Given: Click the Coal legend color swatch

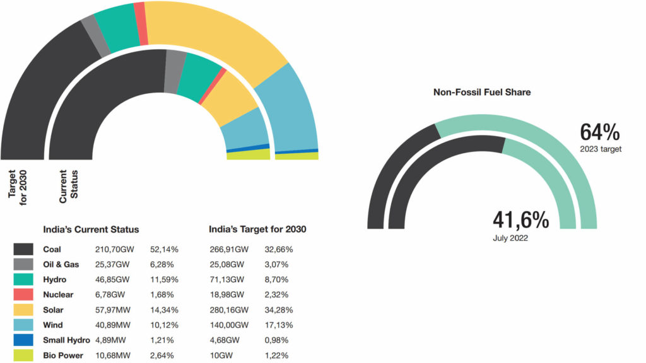Looking at the screenshot, I should [x=23, y=249].
